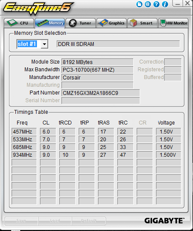This screenshot has width=193, height=231.
Task: Switch to the Memory tab
Action: (50, 23)
